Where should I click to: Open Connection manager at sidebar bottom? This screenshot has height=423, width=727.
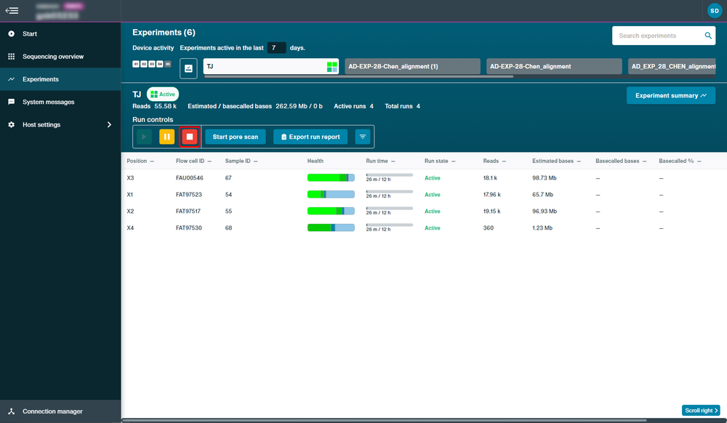[52, 411]
